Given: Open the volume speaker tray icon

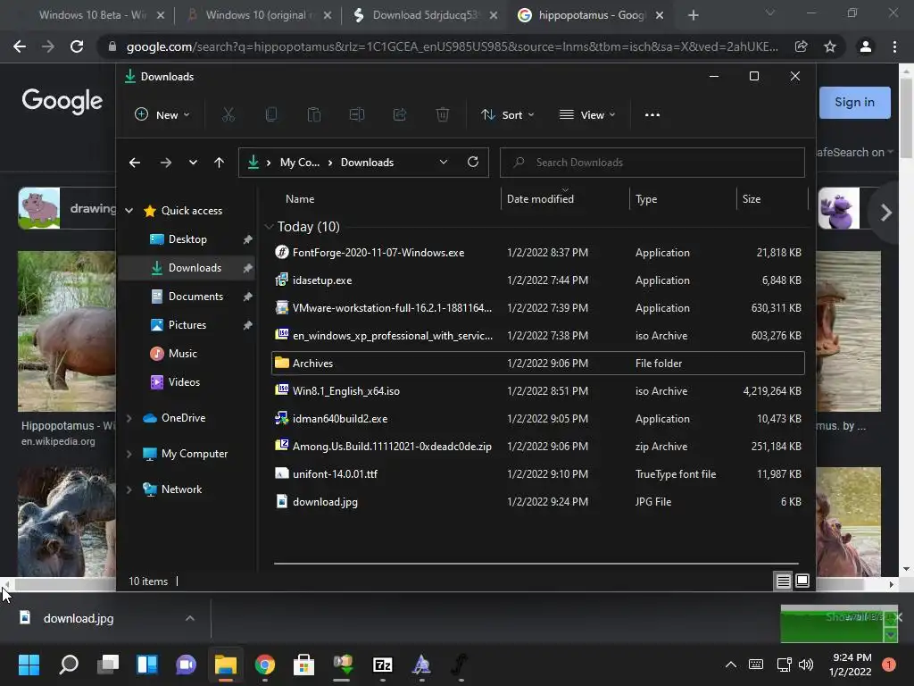Looking at the screenshot, I should tap(806, 665).
